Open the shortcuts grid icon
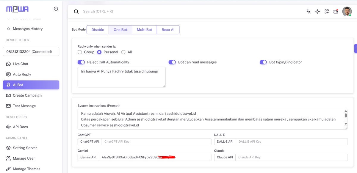Image resolution: width=357 pixels, height=173 pixels. point(327,12)
